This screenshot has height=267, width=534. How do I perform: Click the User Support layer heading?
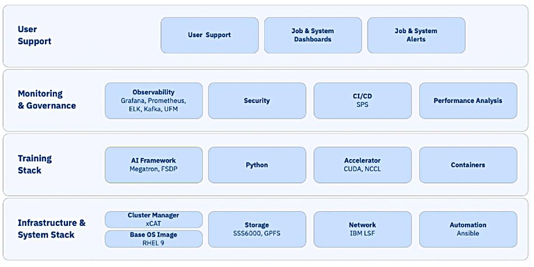[x=34, y=35]
